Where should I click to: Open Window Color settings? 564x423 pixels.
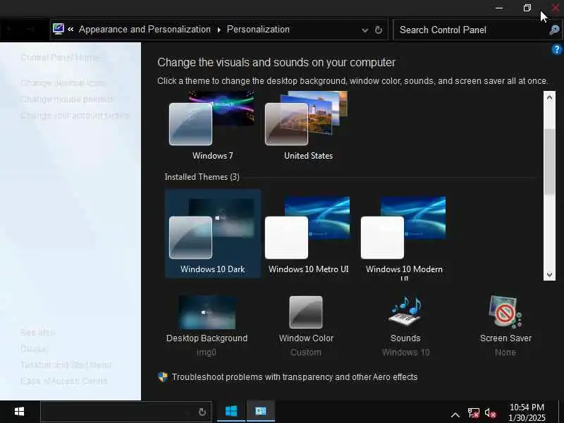coord(306,326)
